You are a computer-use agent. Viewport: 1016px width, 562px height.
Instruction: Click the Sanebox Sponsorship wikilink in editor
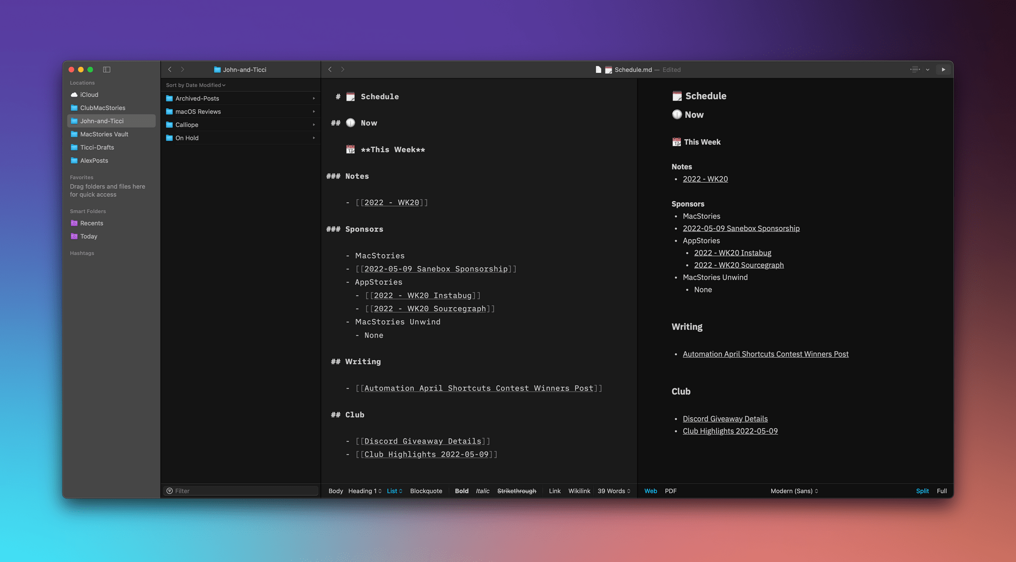[436, 269]
